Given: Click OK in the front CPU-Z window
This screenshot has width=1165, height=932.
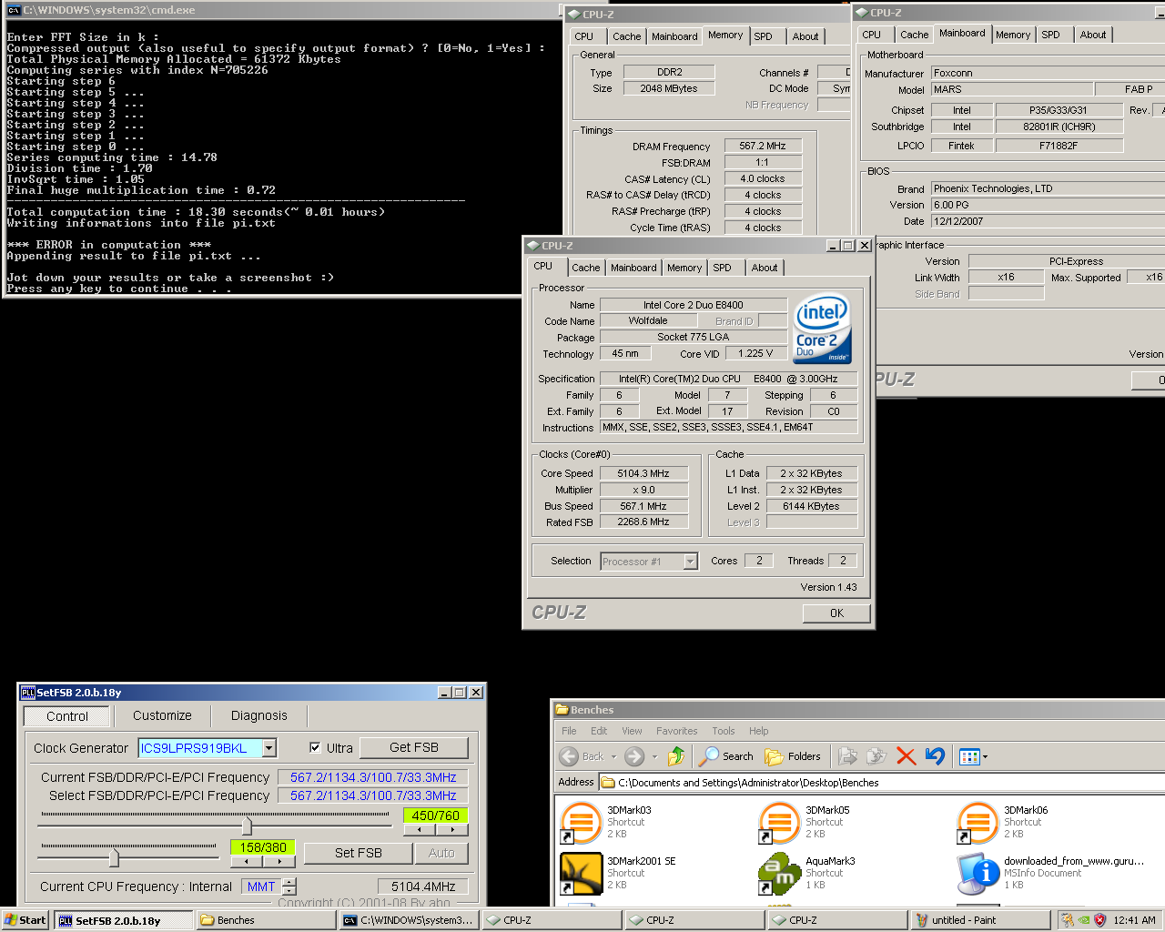Looking at the screenshot, I should (836, 613).
